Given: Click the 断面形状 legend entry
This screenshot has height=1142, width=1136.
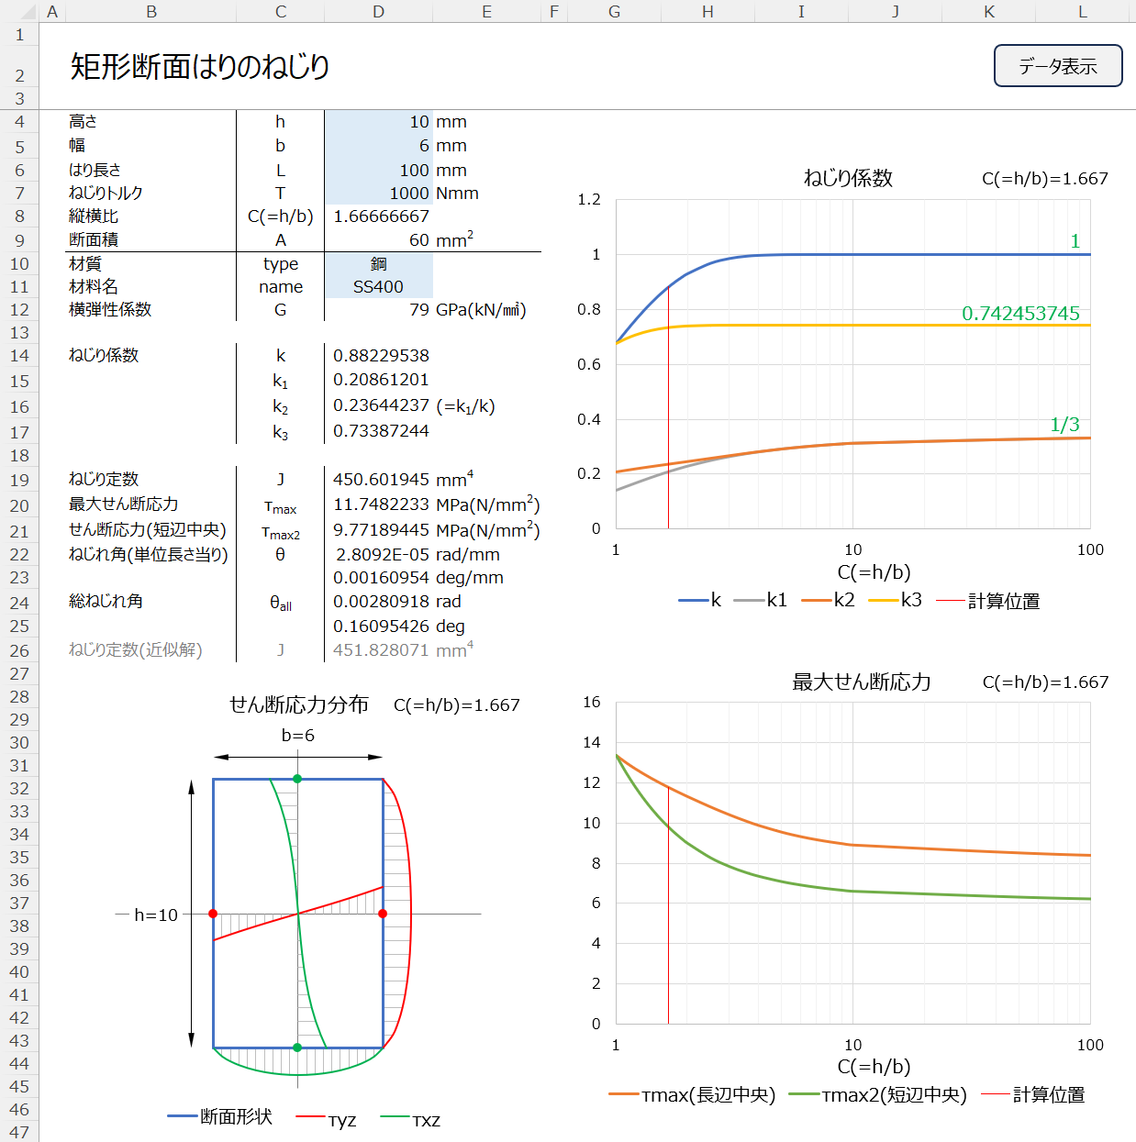Looking at the screenshot, I should [220, 1116].
